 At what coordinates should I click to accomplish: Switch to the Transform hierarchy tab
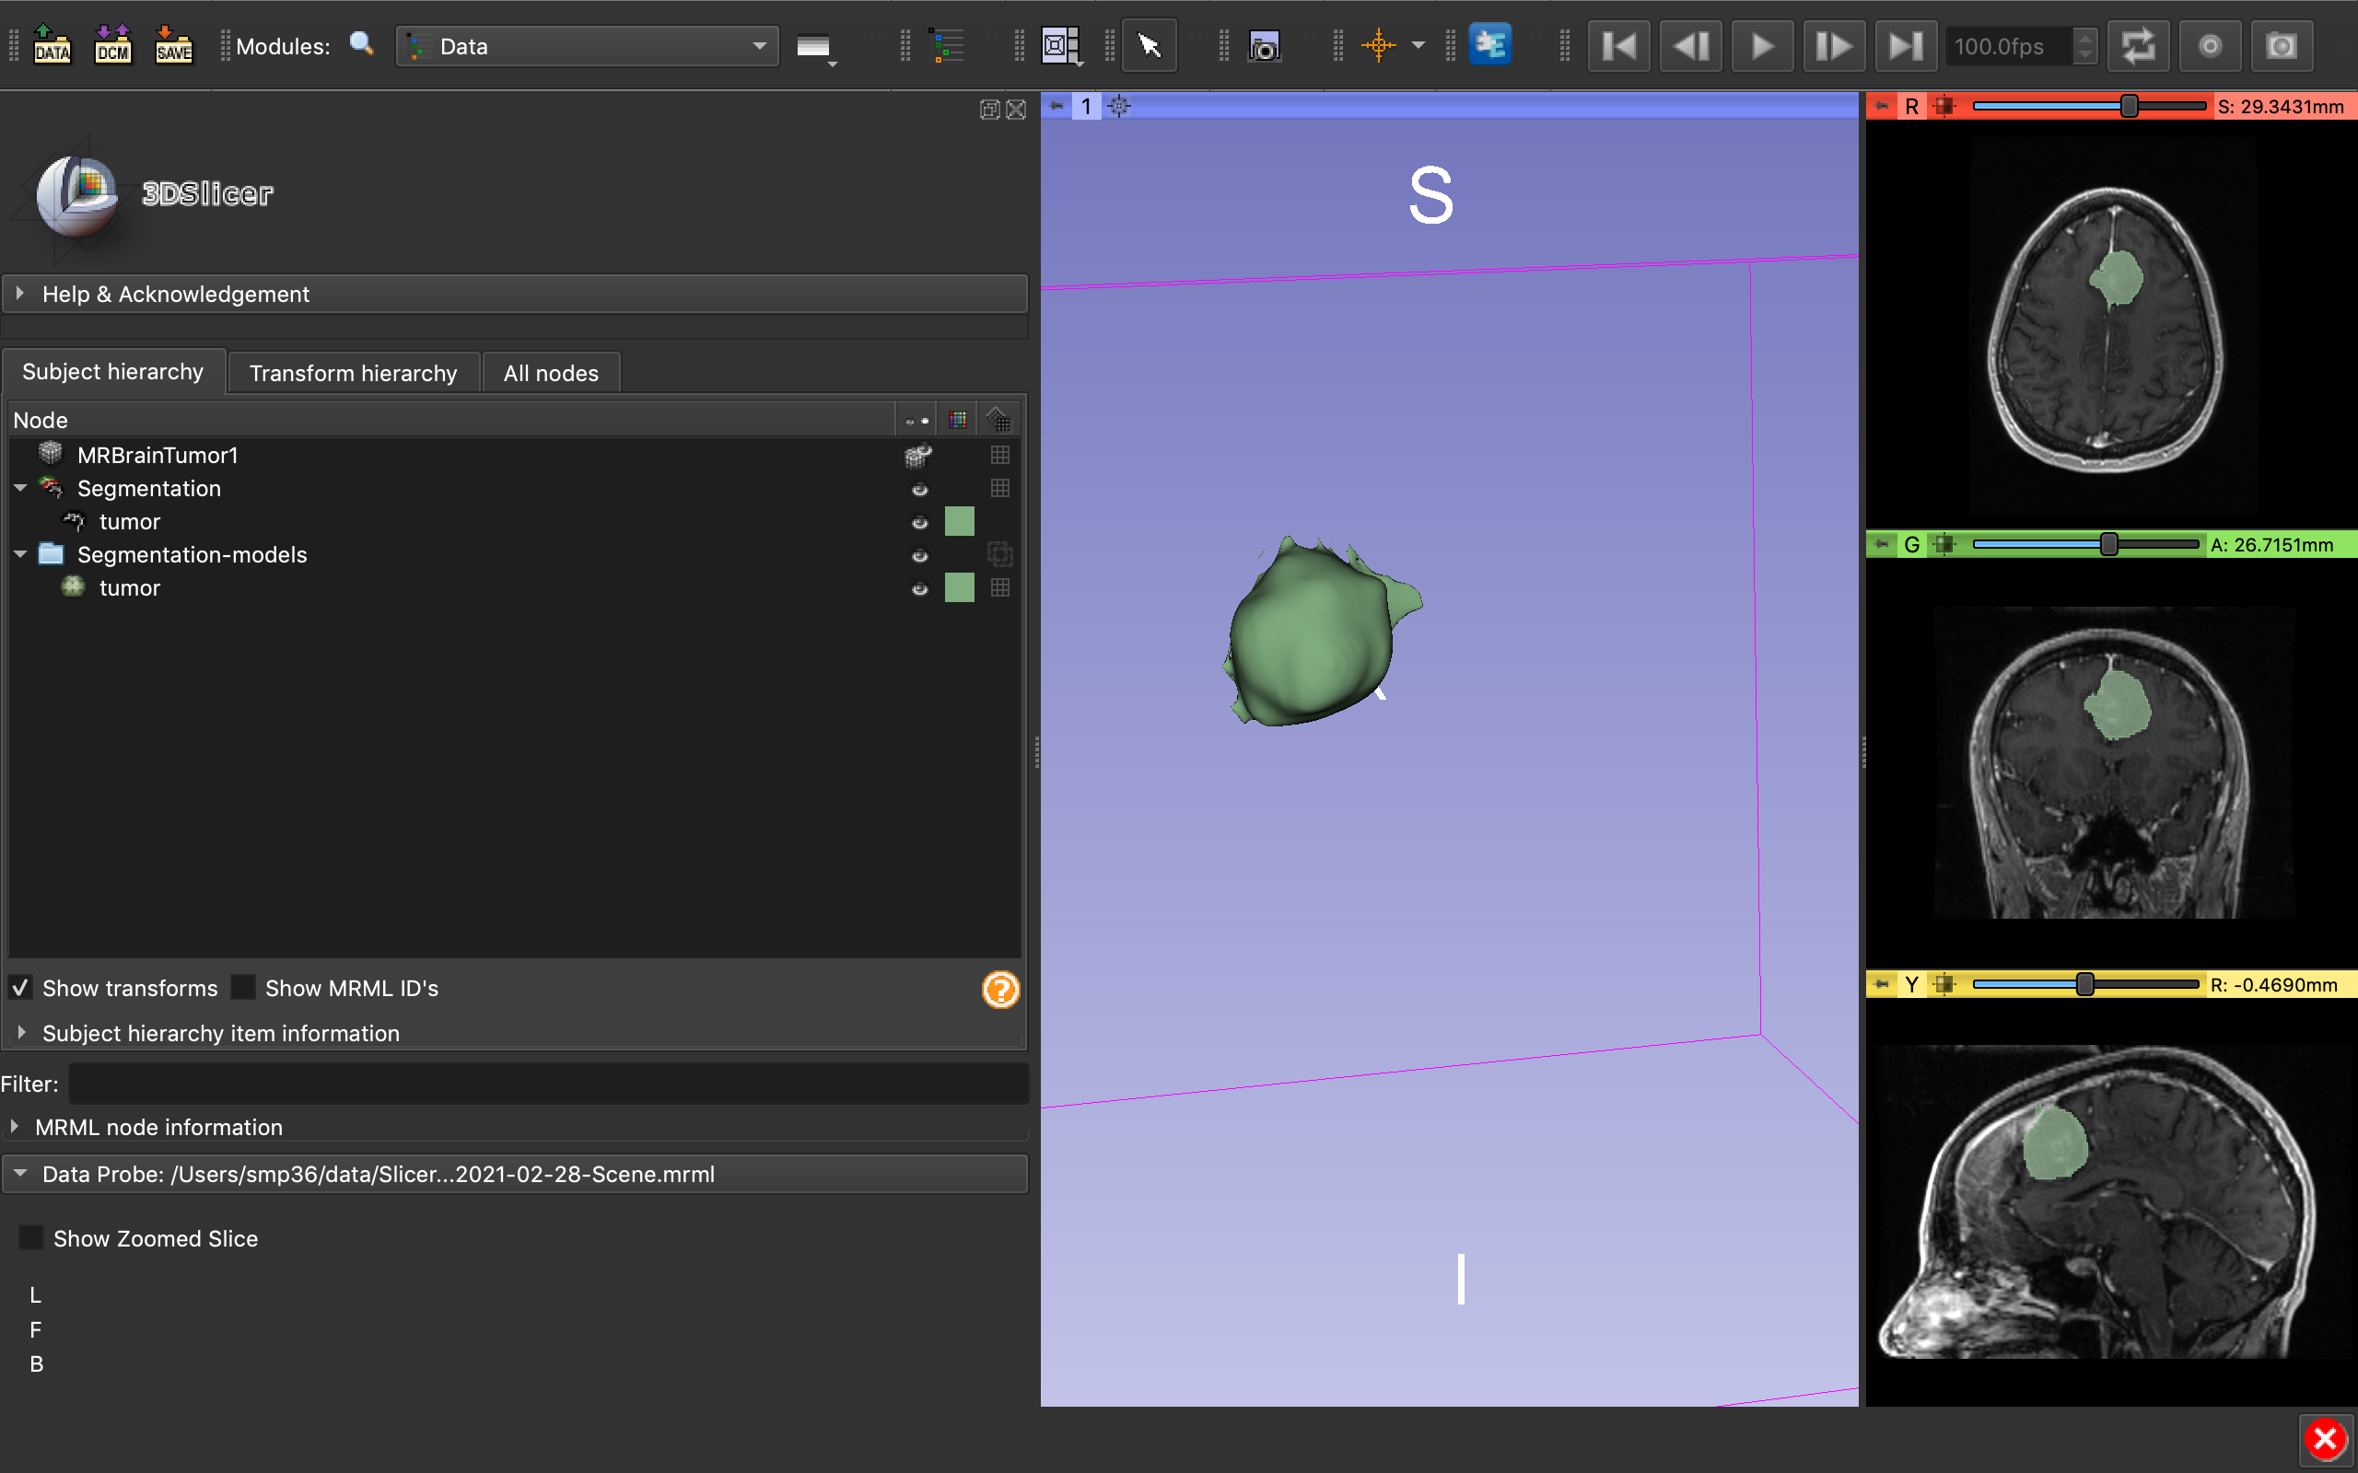click(x=352, y=372)
